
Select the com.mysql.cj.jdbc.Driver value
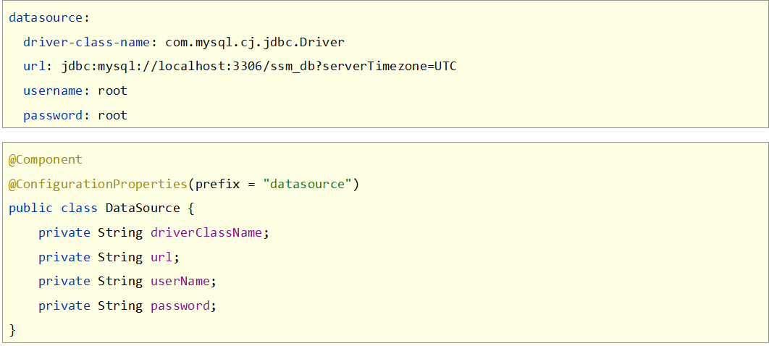coord(255,42)
